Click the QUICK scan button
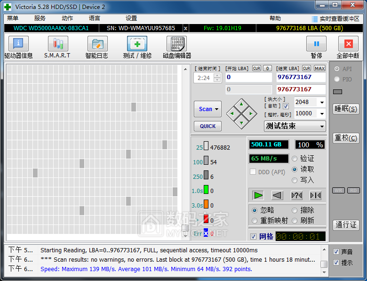Image resolution: width=367 pixels, height=281 pixels. tap(207, 126)
